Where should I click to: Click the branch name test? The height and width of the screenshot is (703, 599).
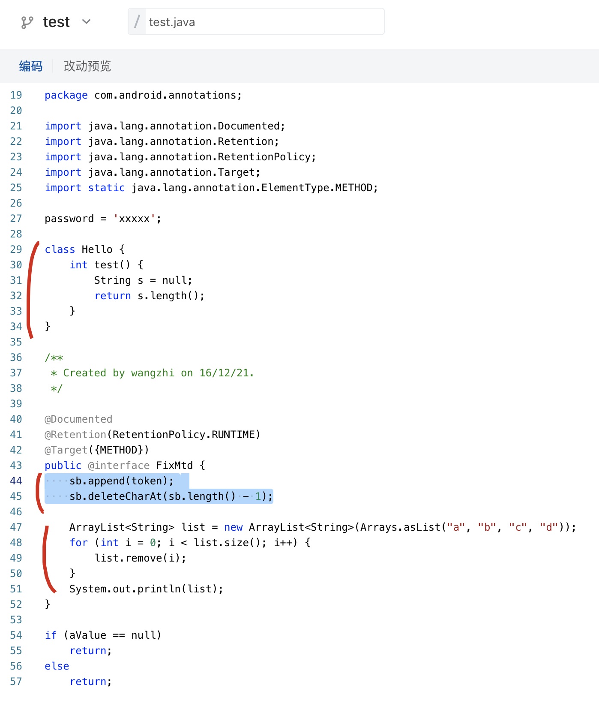coord(56,22)
